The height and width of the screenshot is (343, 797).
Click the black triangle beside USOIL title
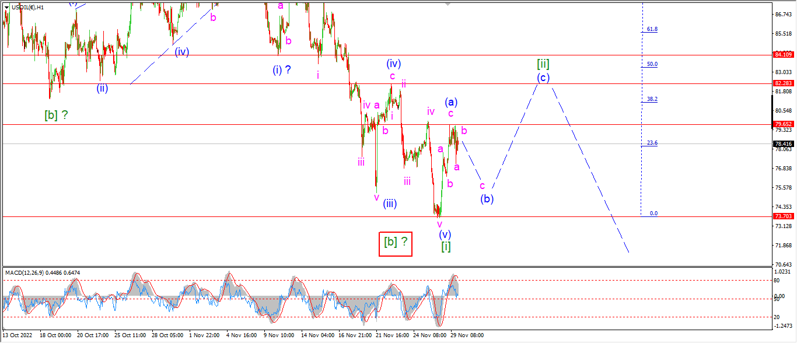[5, 7]
